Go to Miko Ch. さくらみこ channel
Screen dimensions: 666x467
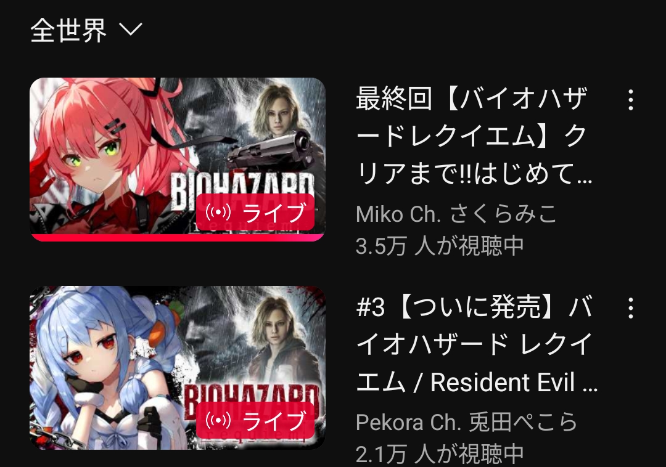[x=456, y=214]
